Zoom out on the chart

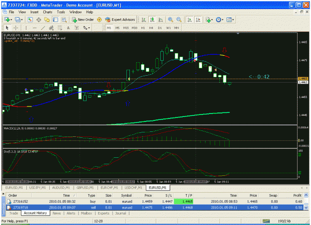pyautogui.click(x=179, y=19)
